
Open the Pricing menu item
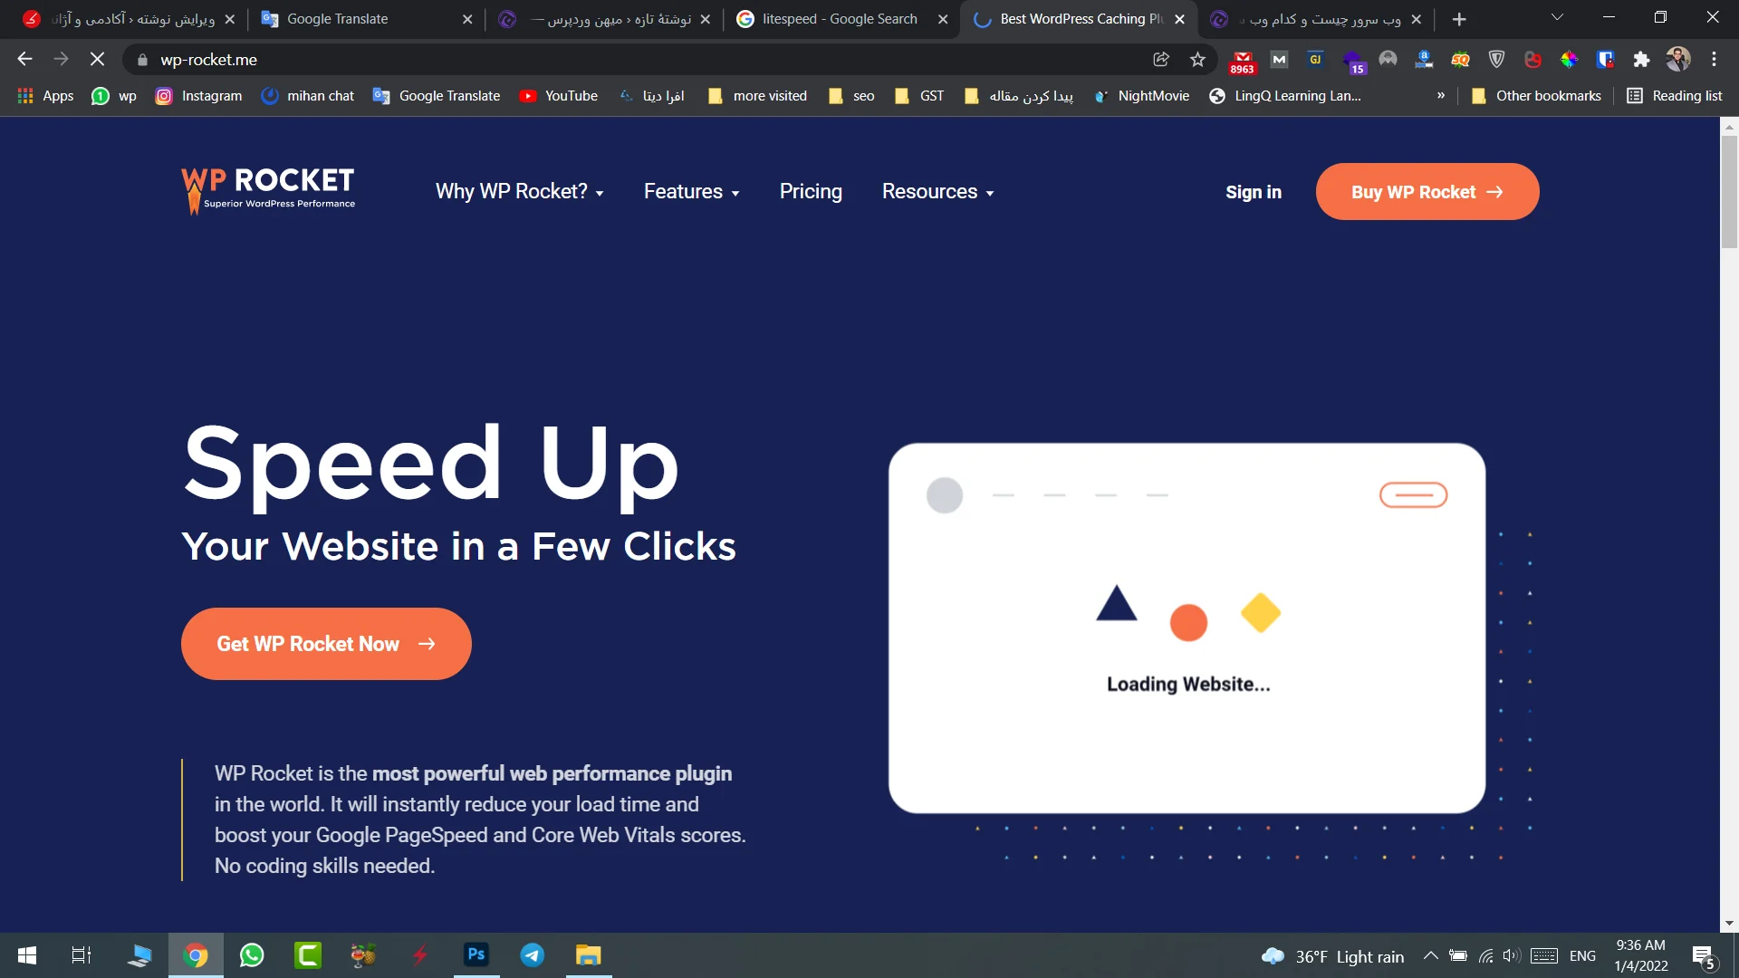[x=811, y=192]
